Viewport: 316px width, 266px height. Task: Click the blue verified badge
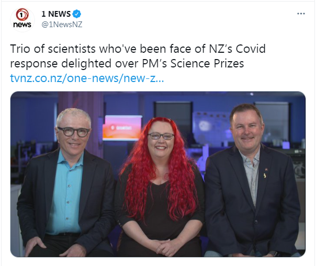77,14
